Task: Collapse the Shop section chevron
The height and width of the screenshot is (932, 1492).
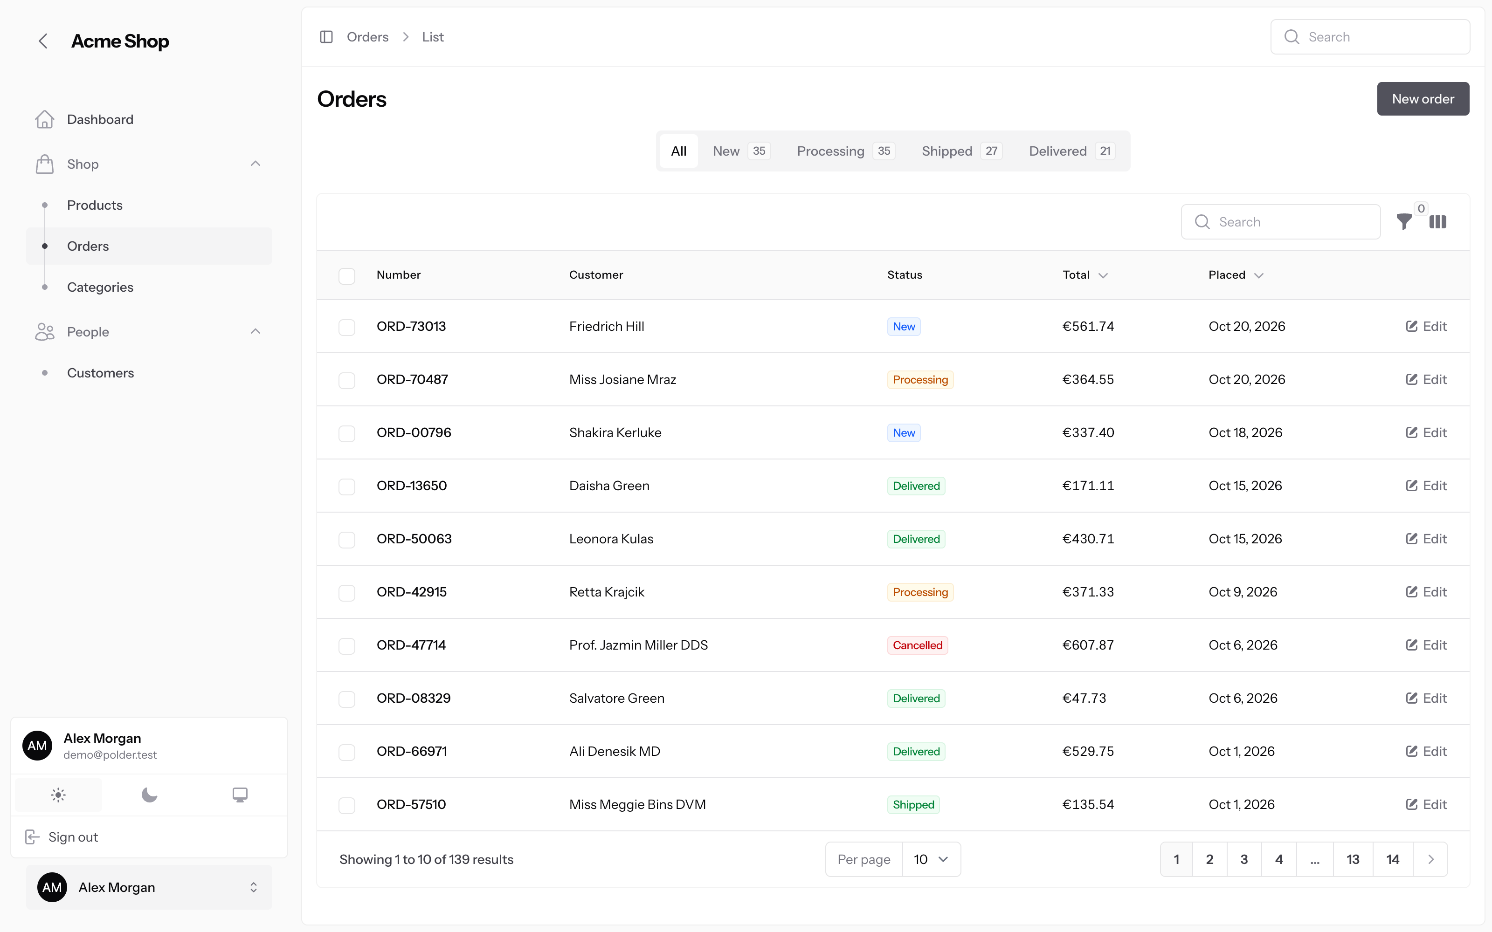Action: click(x=255, y=164)
